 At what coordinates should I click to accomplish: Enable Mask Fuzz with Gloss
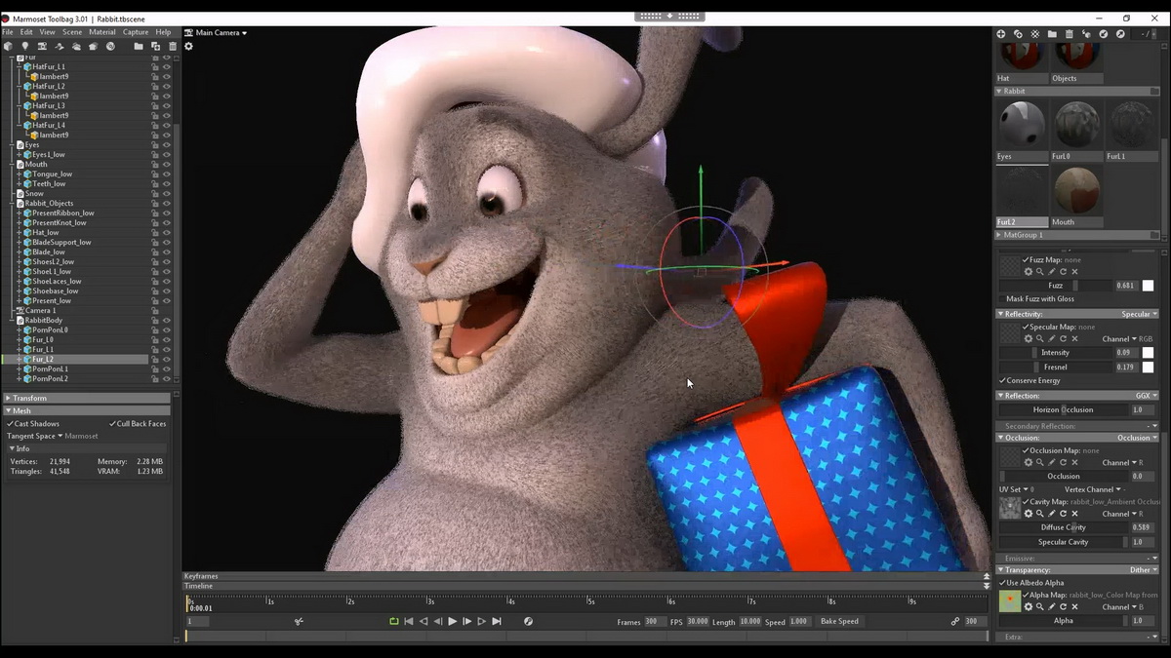(x=1002, y=299)
